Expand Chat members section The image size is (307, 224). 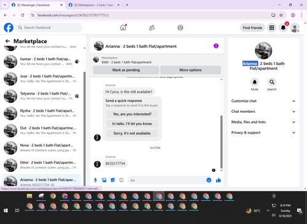[263, 112]
